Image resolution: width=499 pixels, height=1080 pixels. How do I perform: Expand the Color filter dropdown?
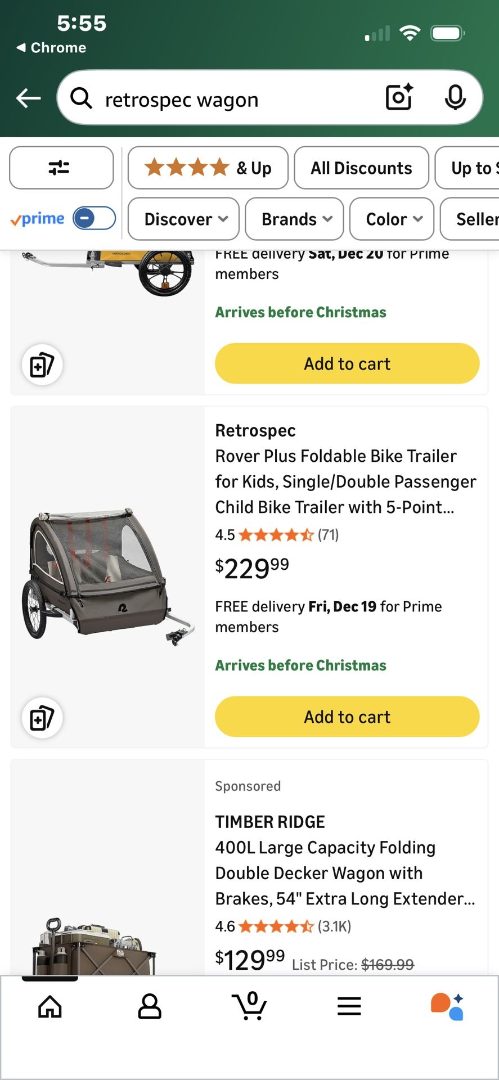coord(391,219)
